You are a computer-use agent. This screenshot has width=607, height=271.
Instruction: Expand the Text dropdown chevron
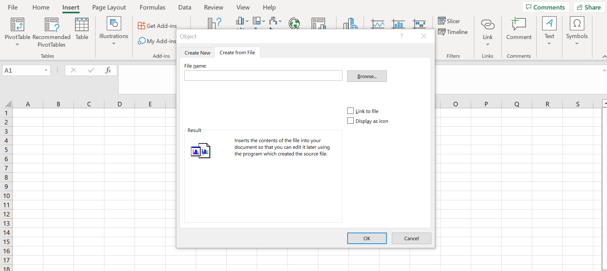coord(549,43)
